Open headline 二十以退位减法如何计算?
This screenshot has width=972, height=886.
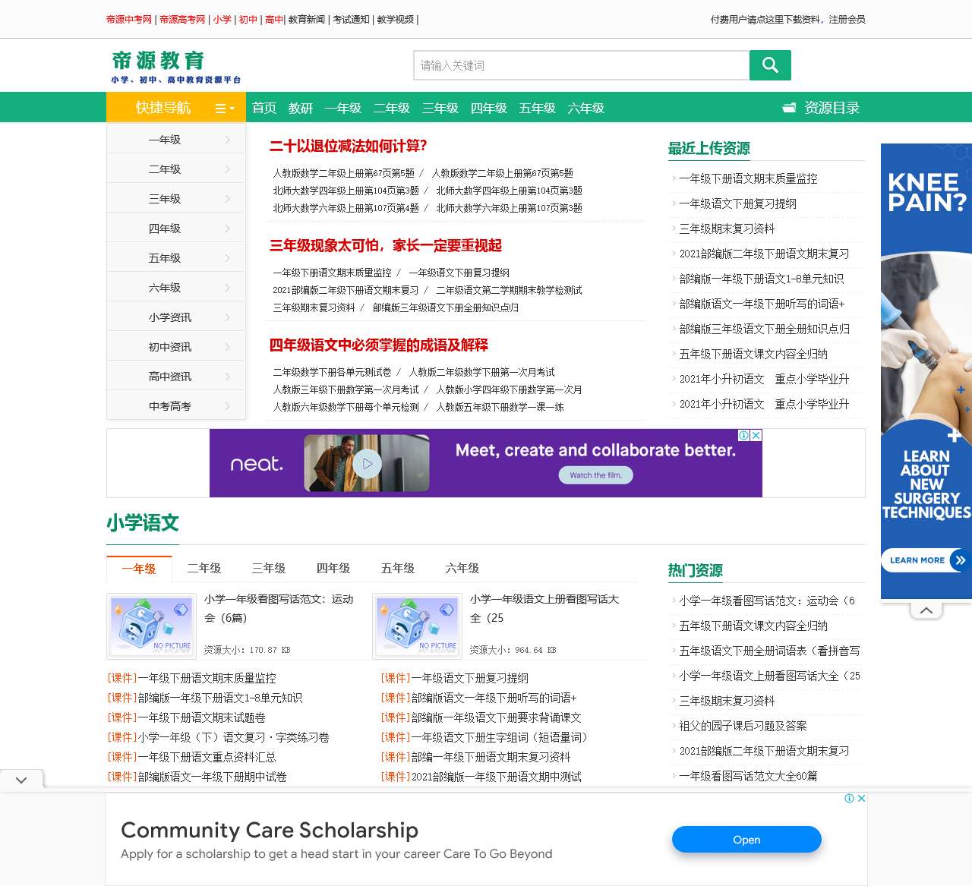tap(349, 146)
